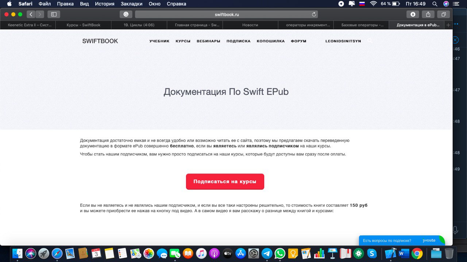Open the УЧЕБНИК nav link
467x262 pixels.
point(159,41)
